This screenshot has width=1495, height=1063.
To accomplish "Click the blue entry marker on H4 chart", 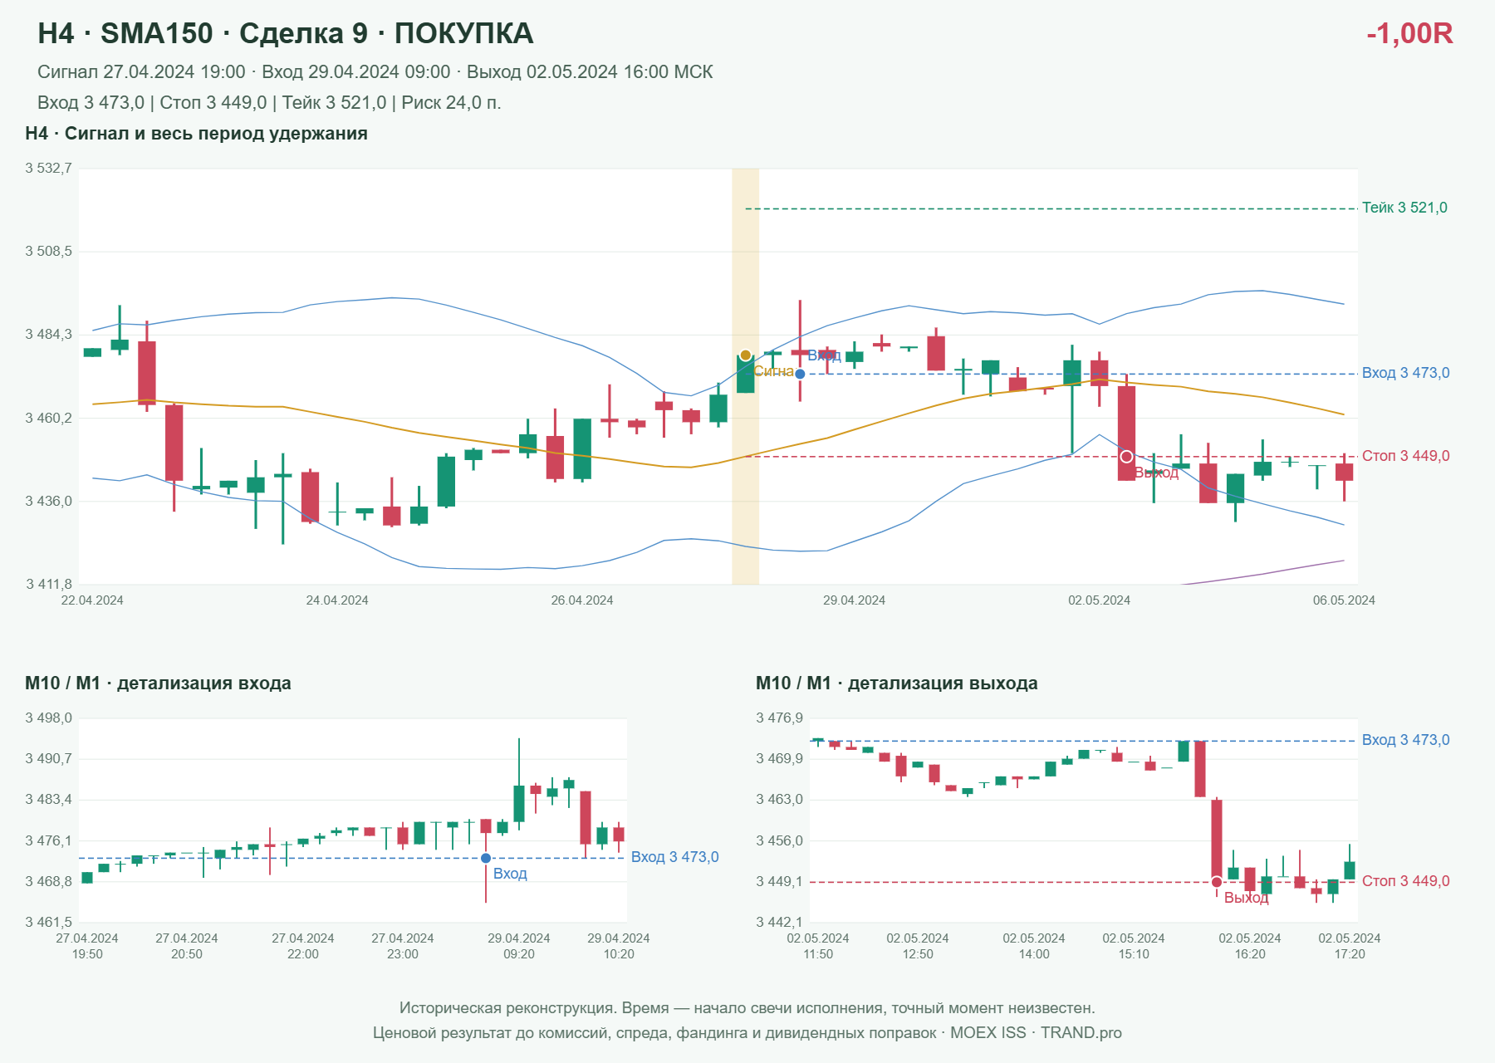I will coord(800,374).
